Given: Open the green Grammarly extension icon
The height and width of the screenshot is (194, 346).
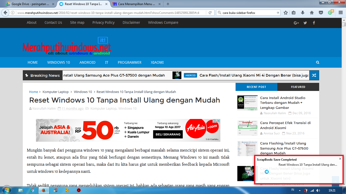Looking at the screenshot, I should (x=330, y=12).
